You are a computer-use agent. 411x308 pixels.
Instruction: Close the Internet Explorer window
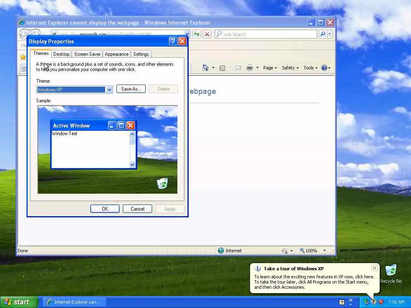click(330, 22)
